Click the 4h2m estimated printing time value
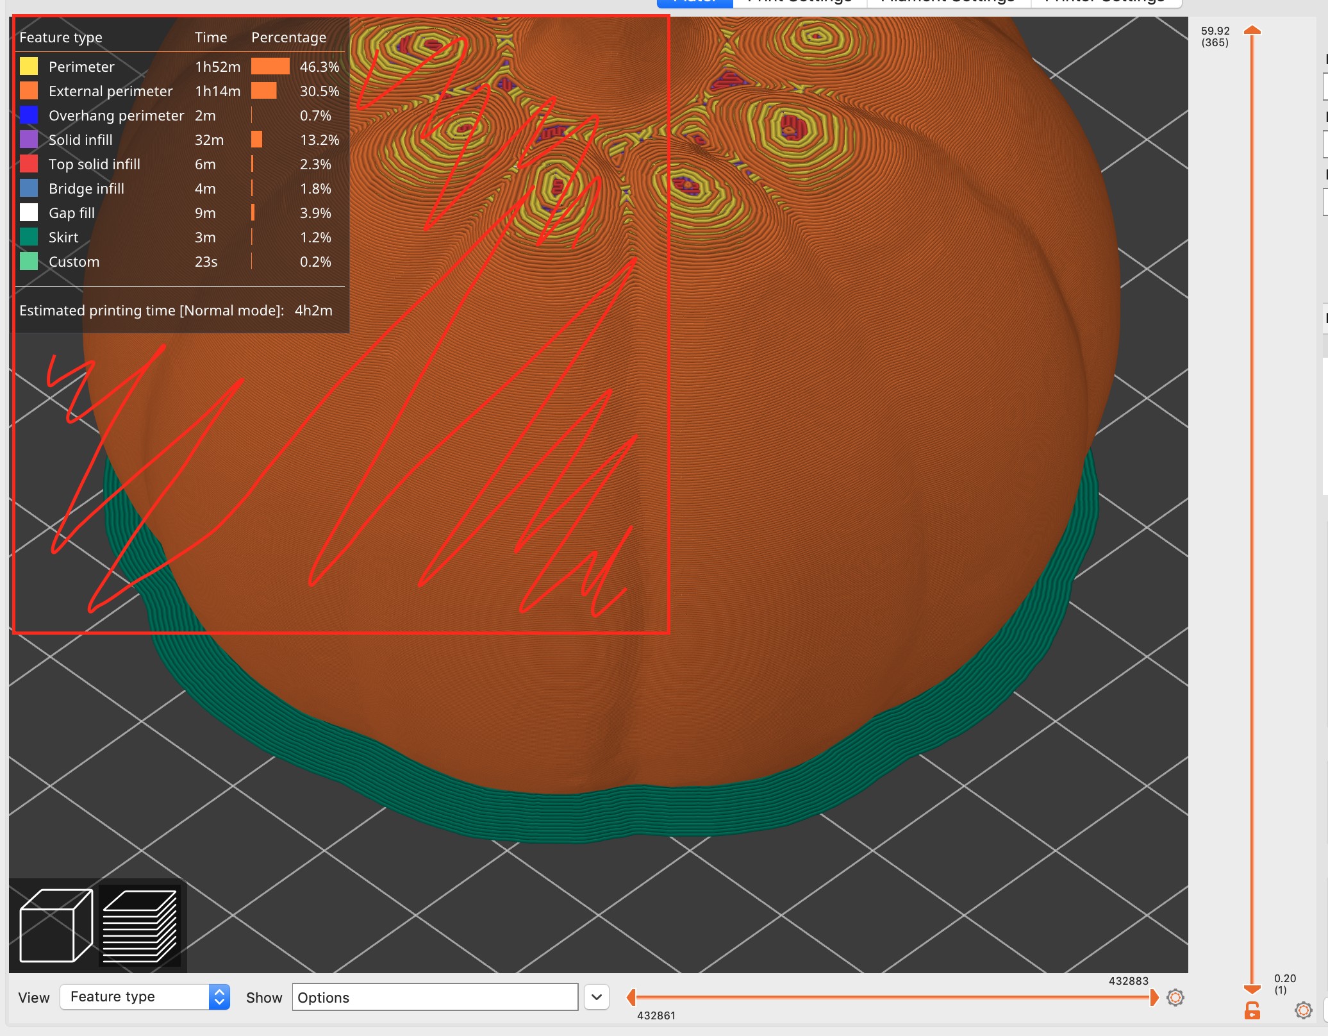This screenshot has height=1036, width=1328. tap(313, 310)
